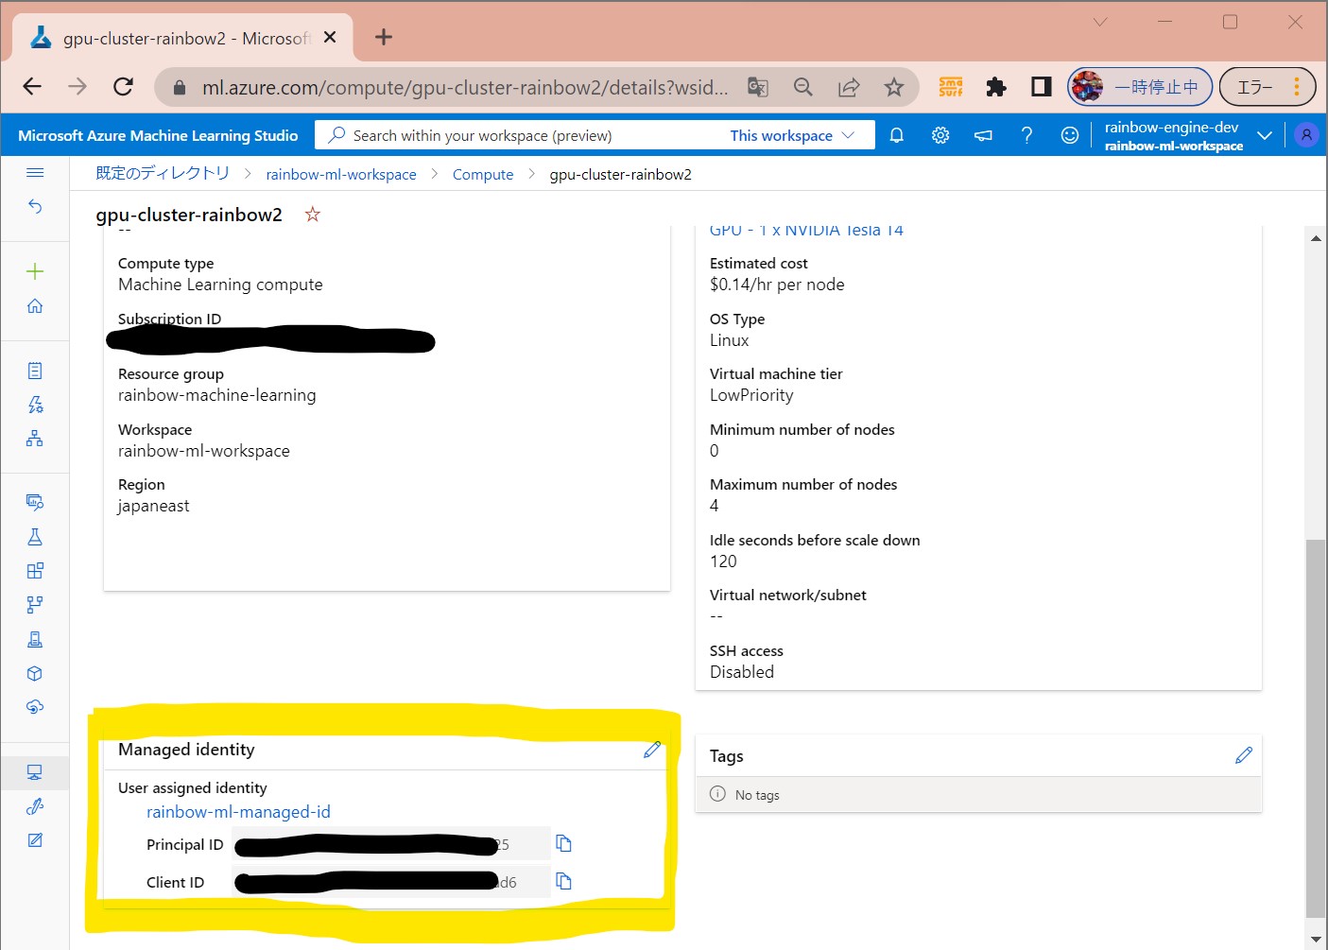Open the rainbow-ml-managed-id identity link

point(238,812)
